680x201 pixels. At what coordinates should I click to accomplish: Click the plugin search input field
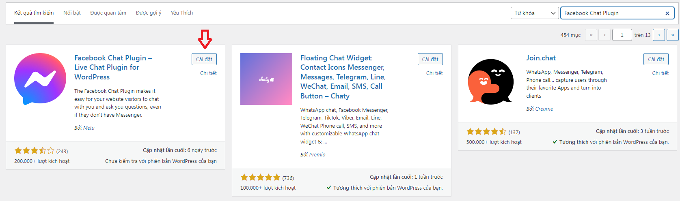click(x=611, y=13)
